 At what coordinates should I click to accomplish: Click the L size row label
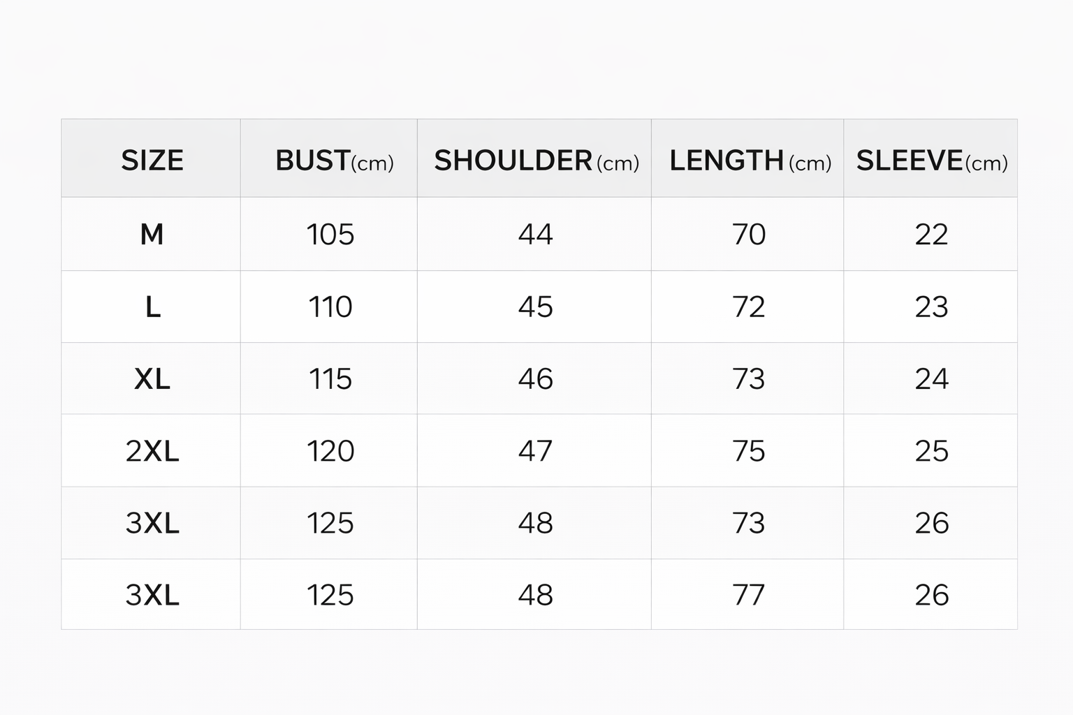click(152, 307)
